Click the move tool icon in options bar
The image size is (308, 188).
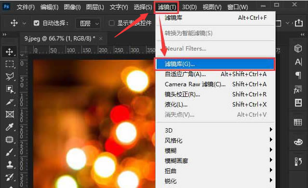tap(14, 23)
